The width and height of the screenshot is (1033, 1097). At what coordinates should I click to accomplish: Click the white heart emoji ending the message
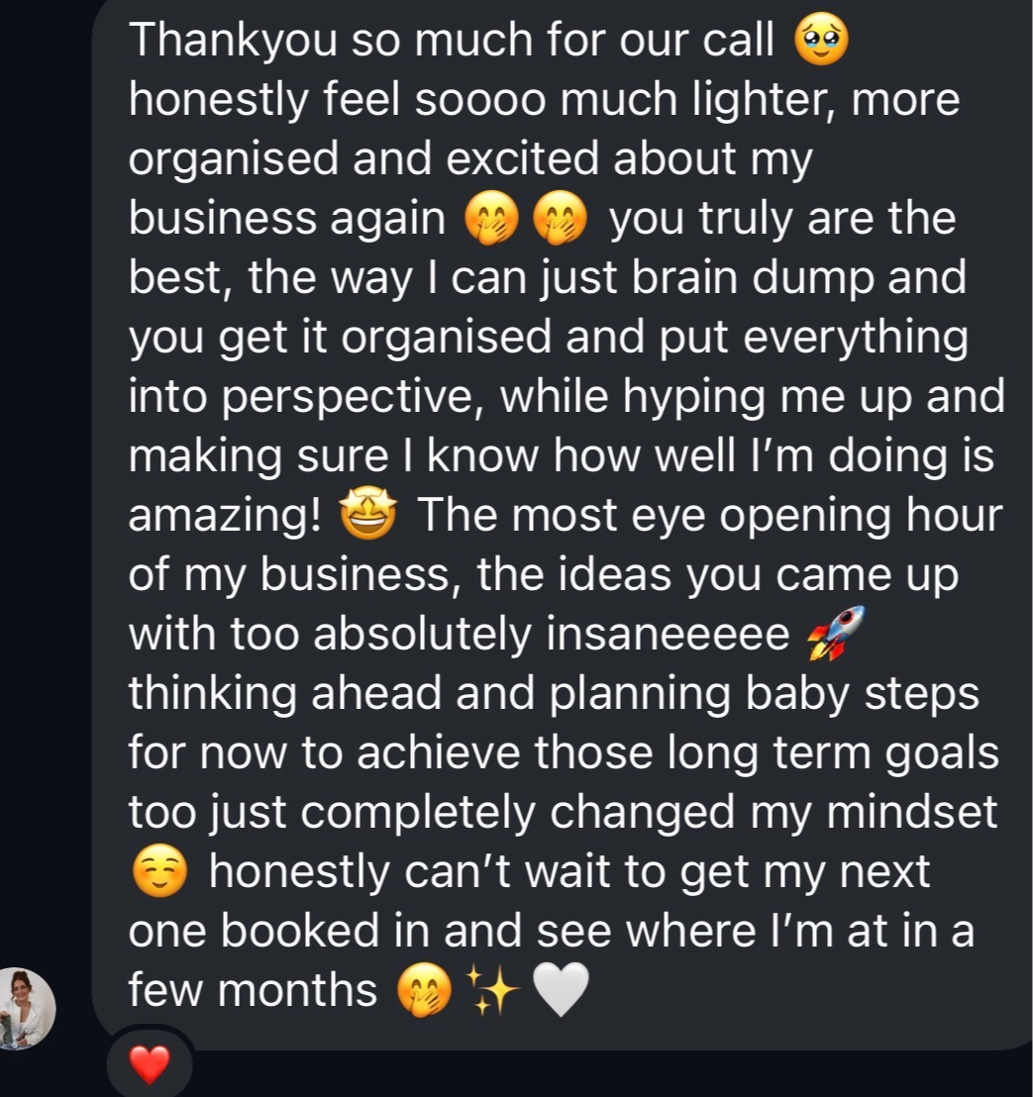[561, 991]
